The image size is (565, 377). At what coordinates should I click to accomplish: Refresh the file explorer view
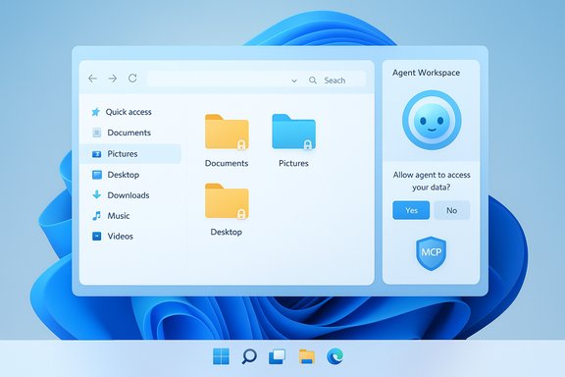tap(132, 78)
